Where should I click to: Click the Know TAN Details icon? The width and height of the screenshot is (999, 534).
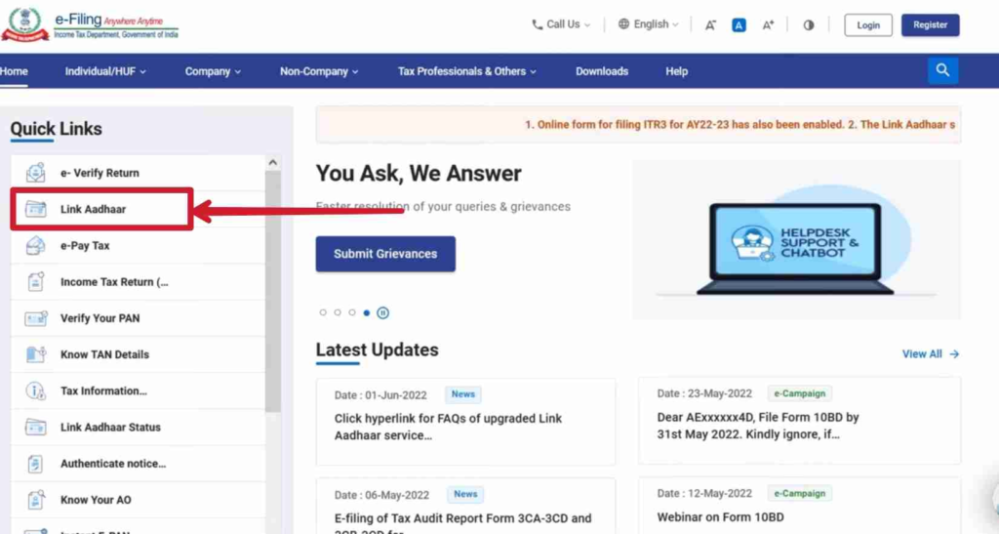click(x=36, y=354)
